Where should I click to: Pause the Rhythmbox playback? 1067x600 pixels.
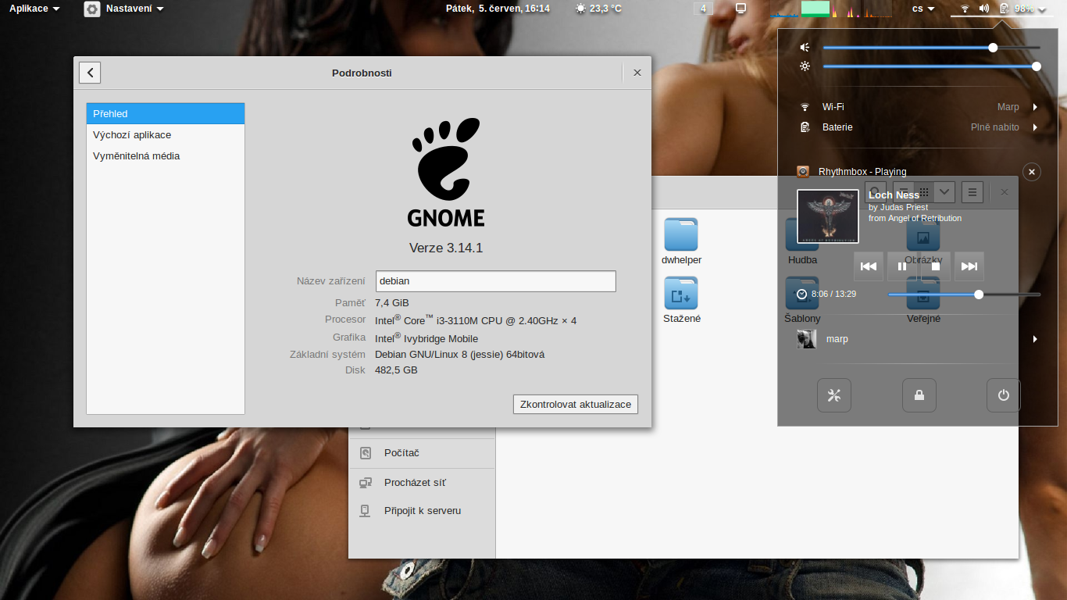(902, 266)
